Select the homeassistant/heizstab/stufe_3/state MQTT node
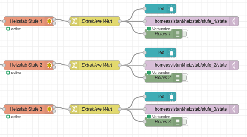This screenshot has width=247, height=137. coord(192,109)
